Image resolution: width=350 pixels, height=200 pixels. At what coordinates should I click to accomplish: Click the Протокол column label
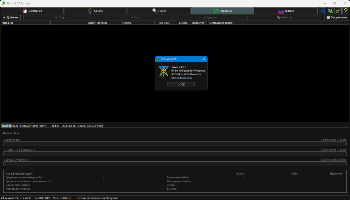point(336,174)
